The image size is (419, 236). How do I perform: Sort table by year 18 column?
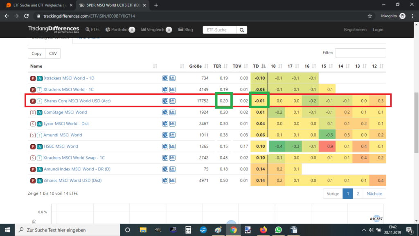276,66
